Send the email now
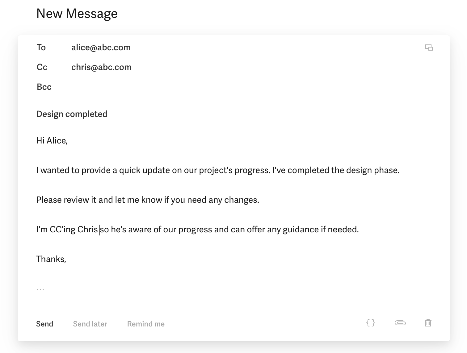This screenshot has width=467, height=353. click(44, 324)
